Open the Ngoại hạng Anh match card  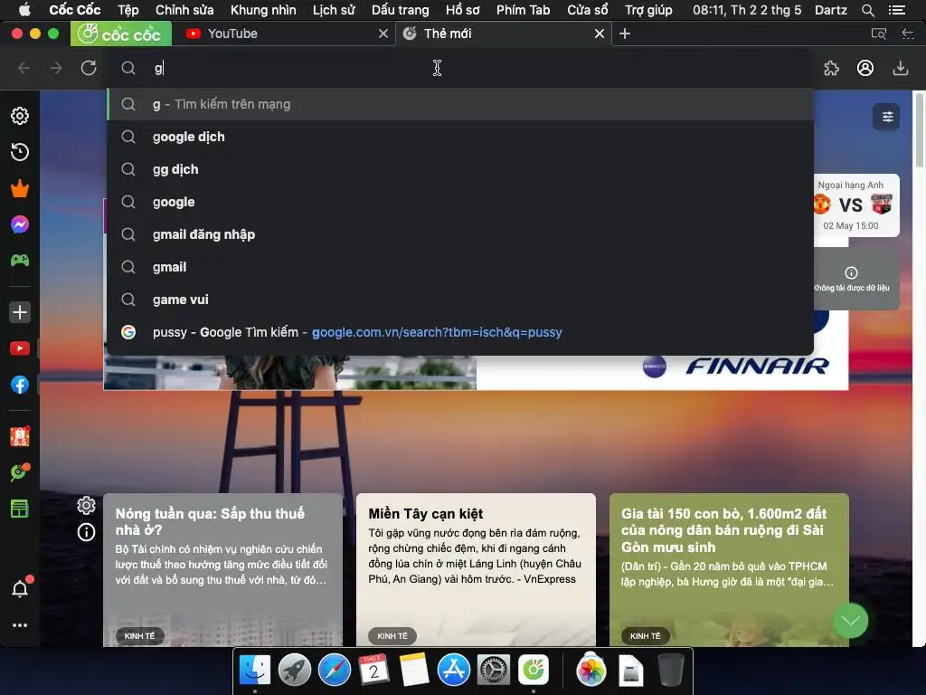856,205
